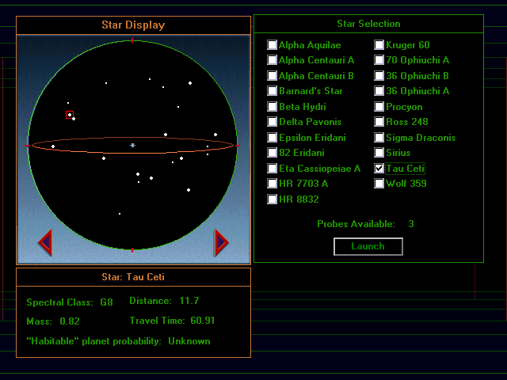Click the highlighted Tau Ceti star marker
The width and height of the screenshot is (507, 380).
tap(70, 115)
